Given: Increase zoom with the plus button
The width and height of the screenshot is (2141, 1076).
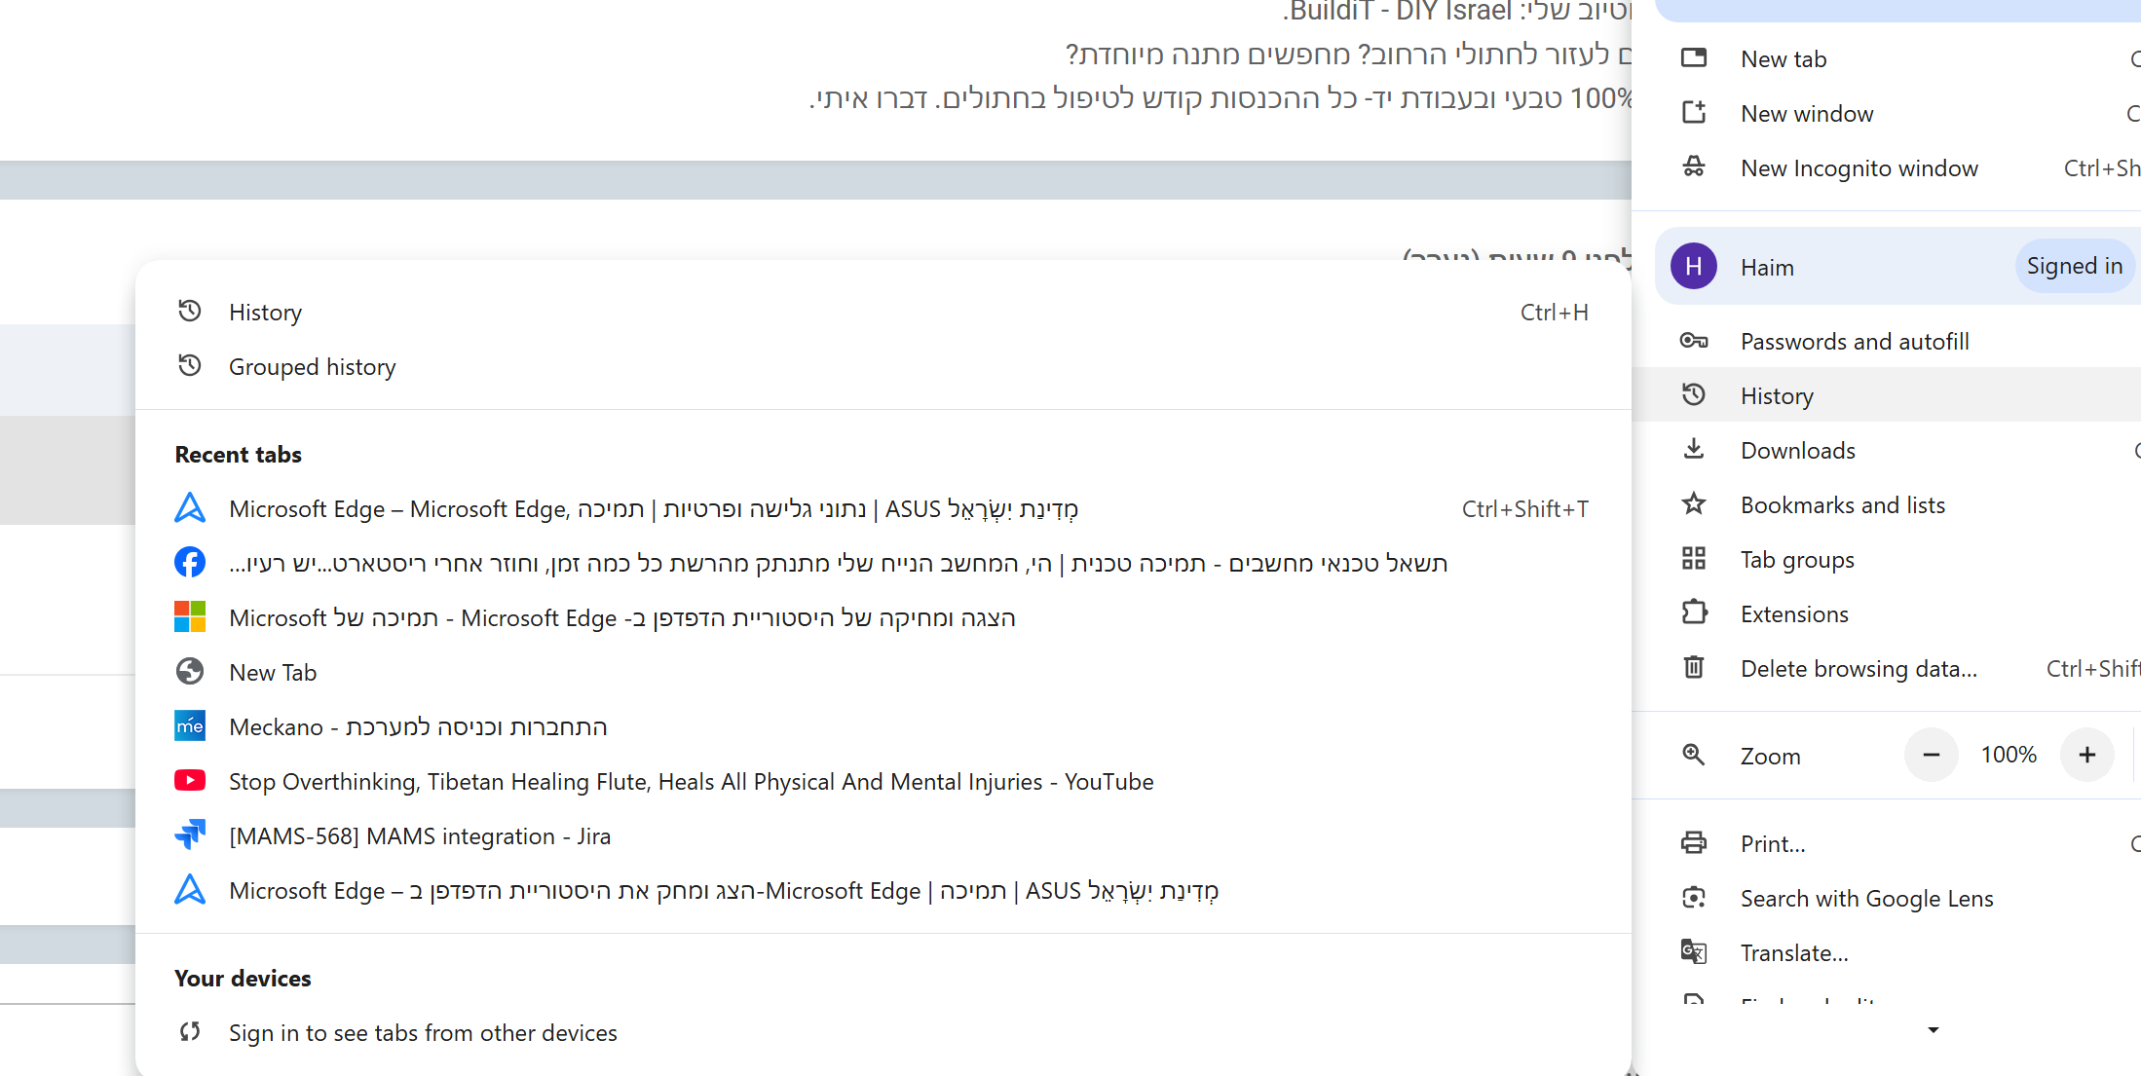Looking at the screenshot, I should pyautogui.click(x=2087, y=755).
